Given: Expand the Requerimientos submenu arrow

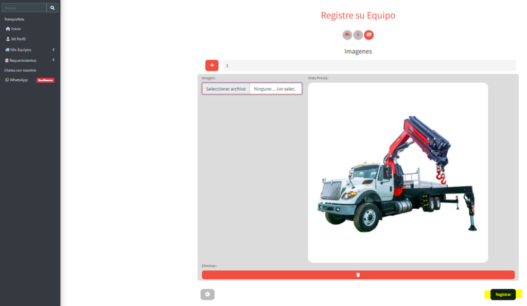Looking at the screenshot, I should pos(54,60).
